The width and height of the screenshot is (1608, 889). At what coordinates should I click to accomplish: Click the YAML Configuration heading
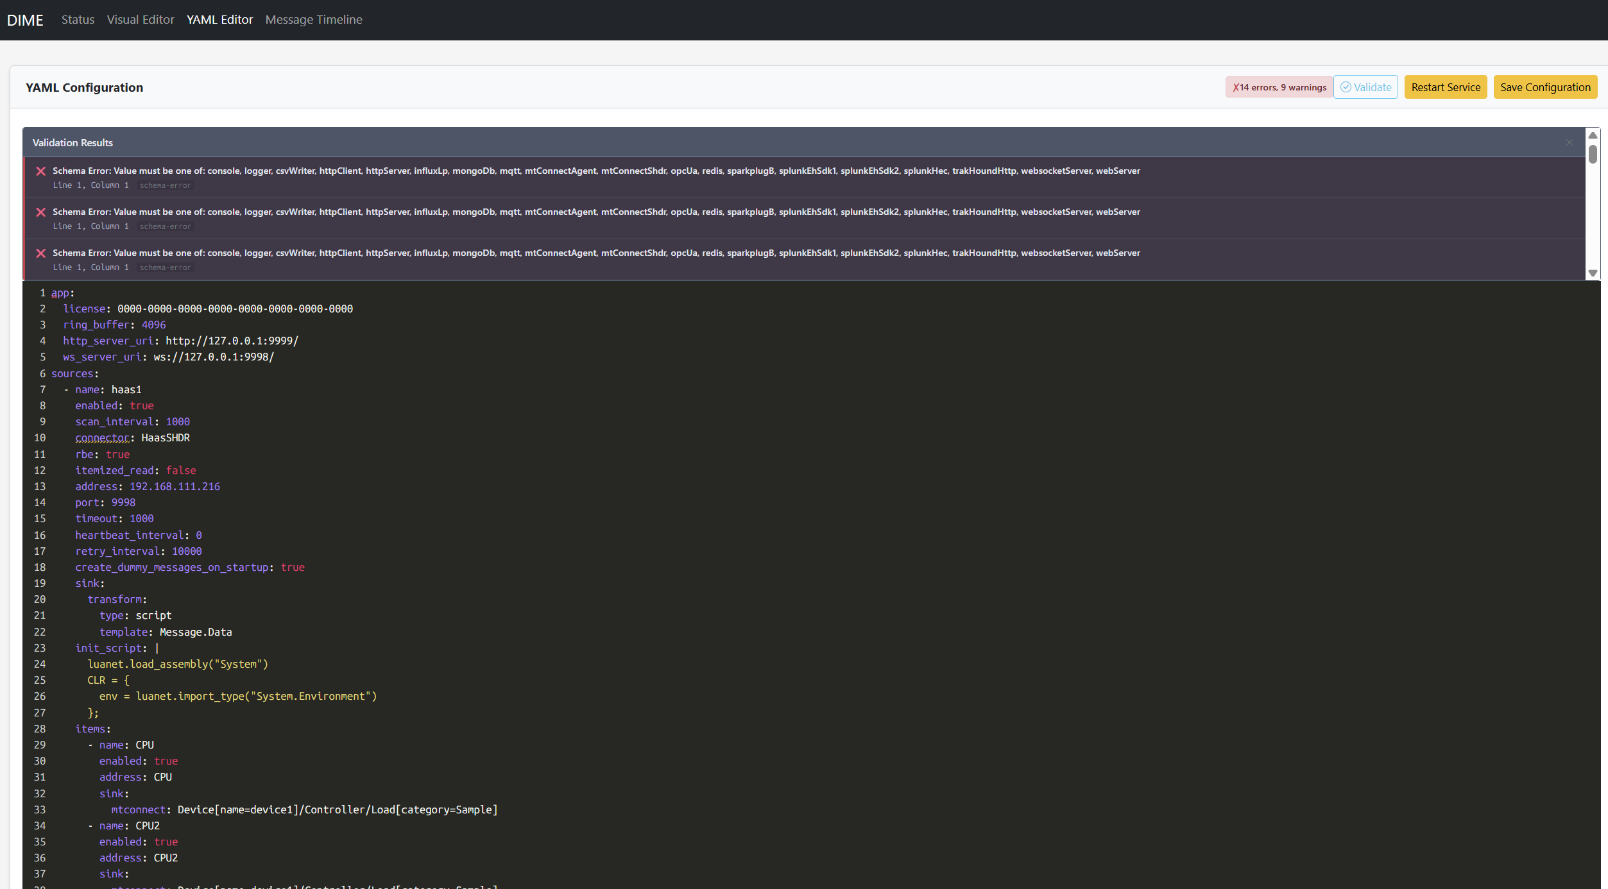tap(84, 87)
